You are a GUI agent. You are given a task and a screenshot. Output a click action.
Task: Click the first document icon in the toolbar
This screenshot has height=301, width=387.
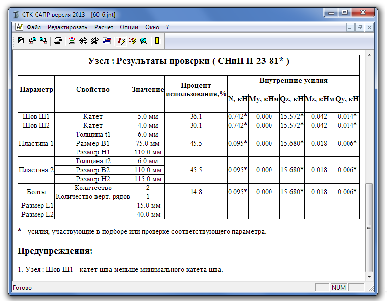(x=21, y=41)
